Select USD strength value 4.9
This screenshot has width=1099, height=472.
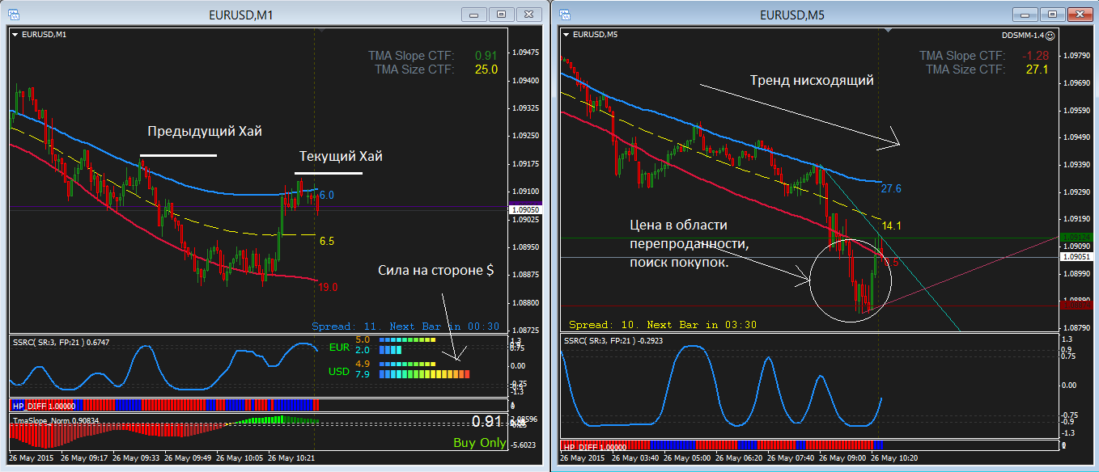[x=363, y=365]
